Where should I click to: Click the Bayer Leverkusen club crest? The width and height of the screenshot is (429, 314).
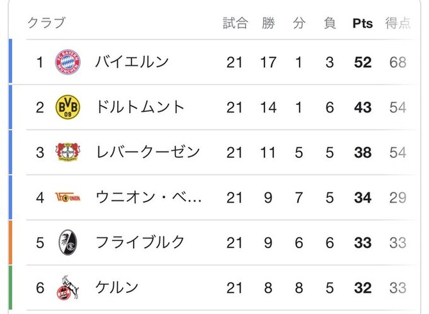coord(68,152)
